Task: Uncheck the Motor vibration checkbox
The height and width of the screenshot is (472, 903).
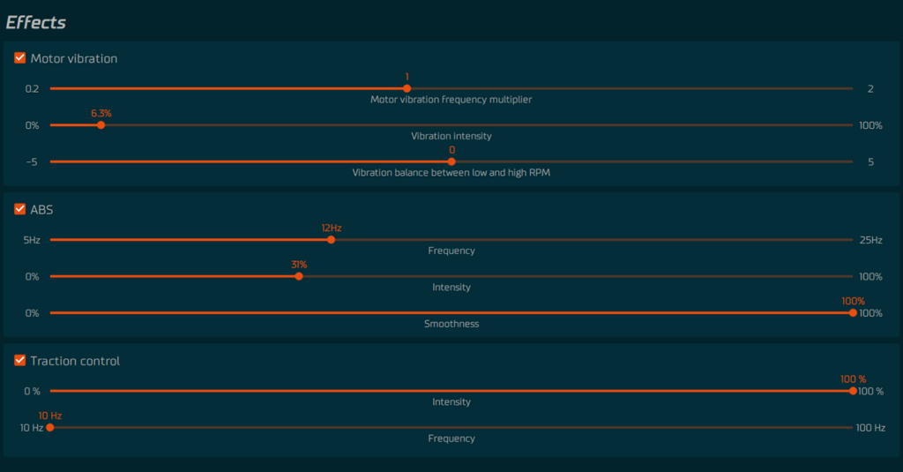Action: [x=19, y=58]
